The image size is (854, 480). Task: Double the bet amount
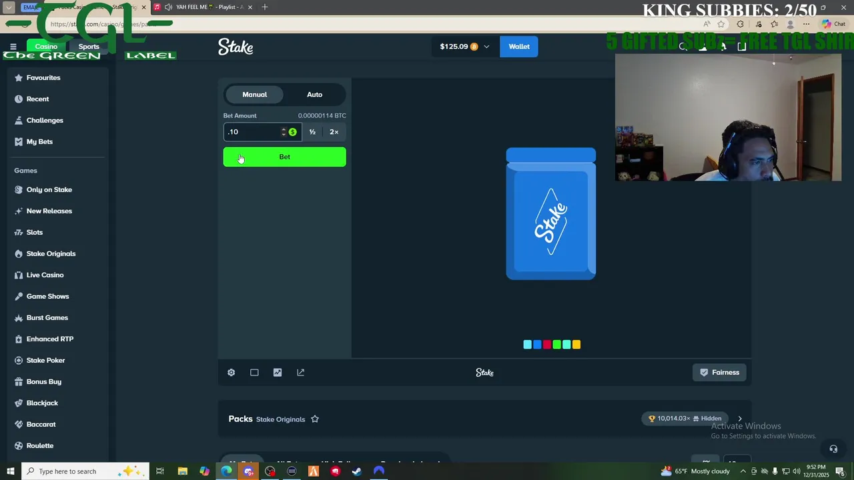[334, 132]
